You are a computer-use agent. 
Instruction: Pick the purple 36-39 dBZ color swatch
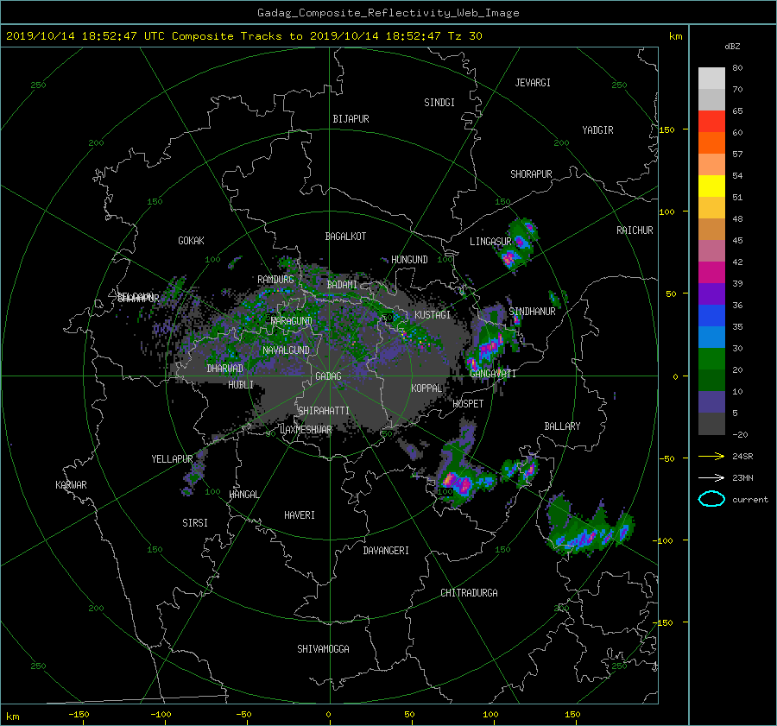pos(711,294)
